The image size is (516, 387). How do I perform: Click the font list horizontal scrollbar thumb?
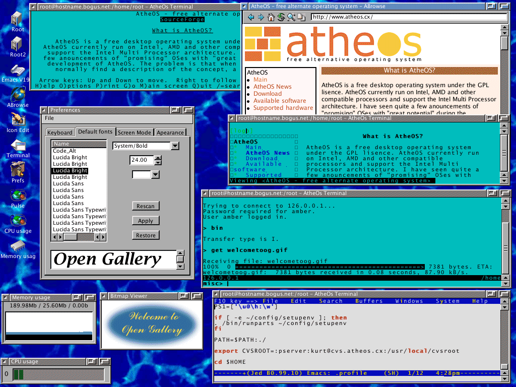(x=70, y=237)
